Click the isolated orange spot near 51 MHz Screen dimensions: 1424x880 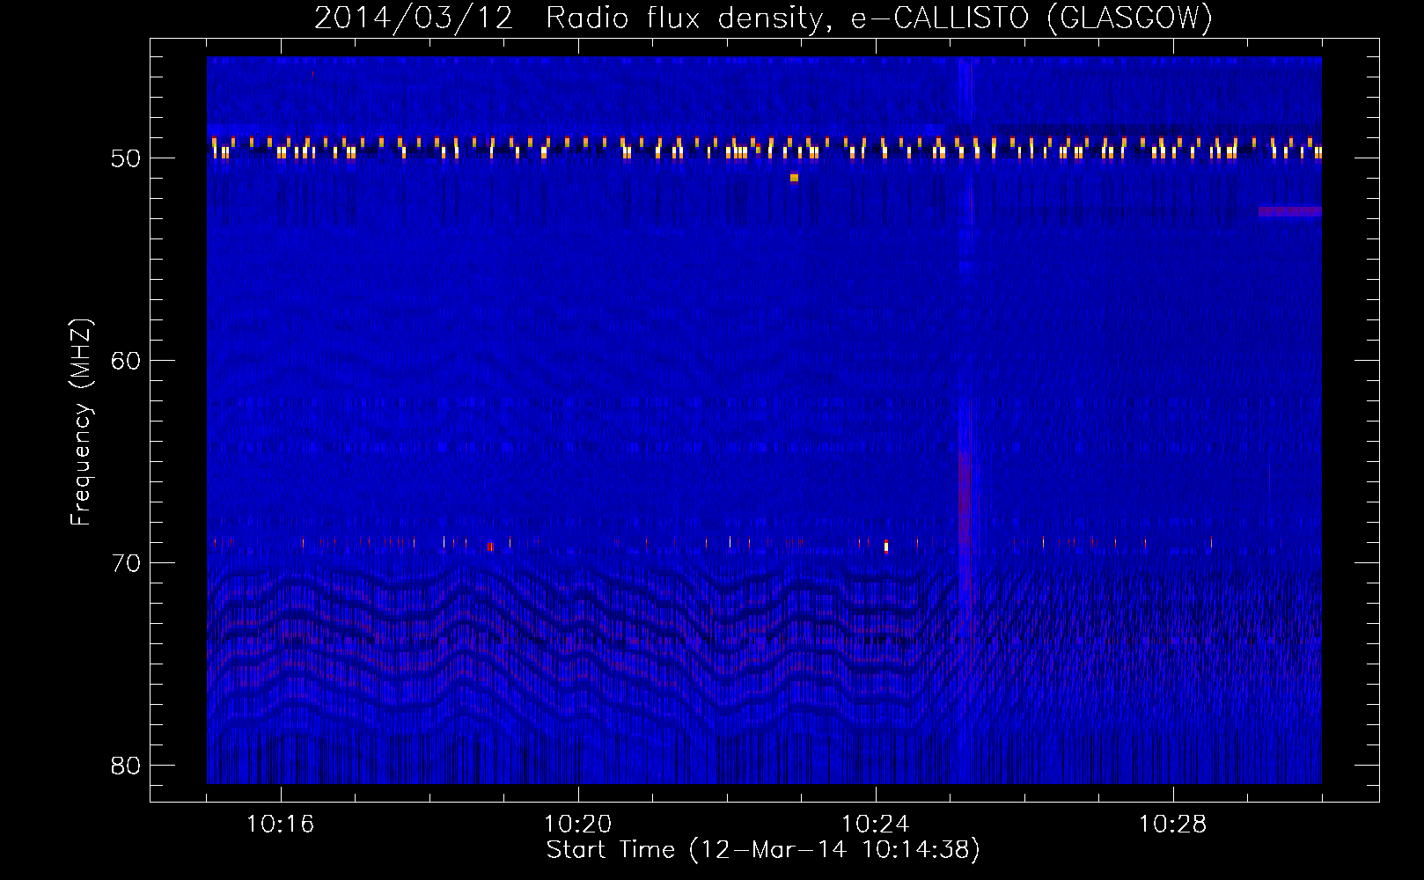tap(794, 178)
